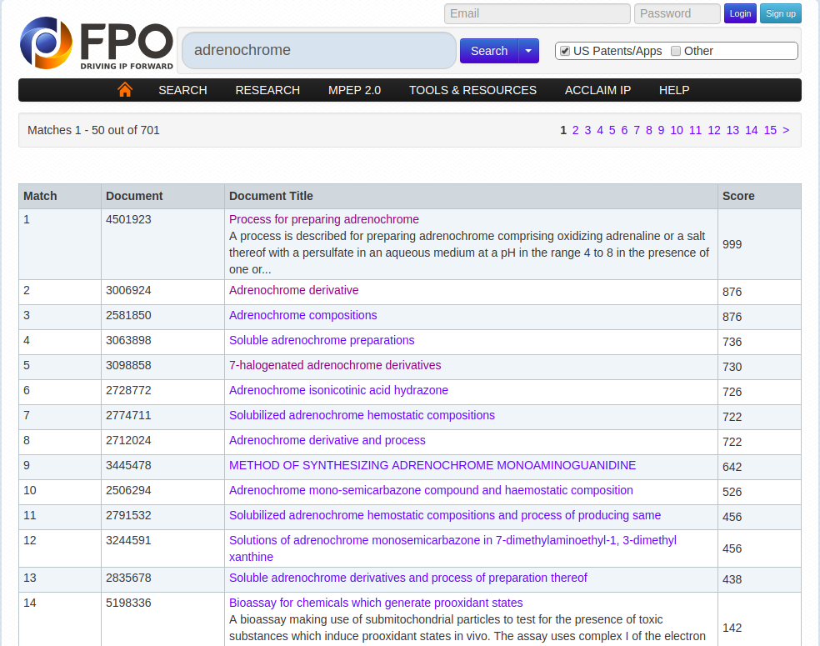Screen dimensions: 820x646
Task: Toggle the US Patents/Apps checkbox
Action: pyautogui.click(x=565, y=51)
